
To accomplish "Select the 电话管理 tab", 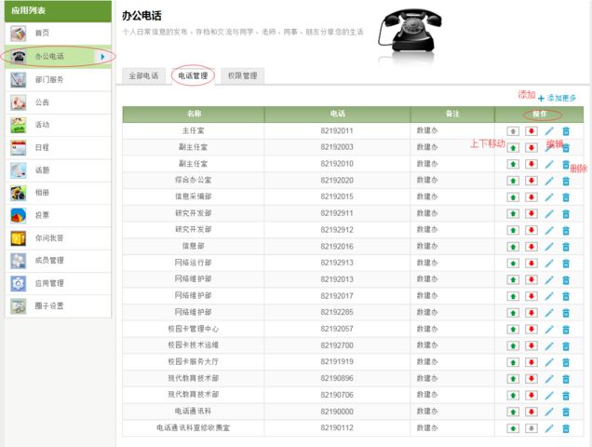I will [193, 75].
